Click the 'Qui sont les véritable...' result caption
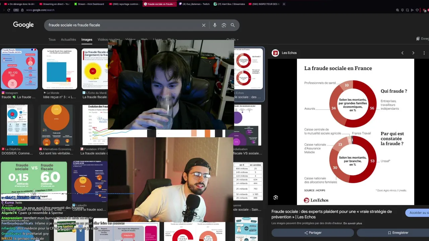The height and width of the screenshot is (241, 429). pyautogui.click(x=56, y=153)
